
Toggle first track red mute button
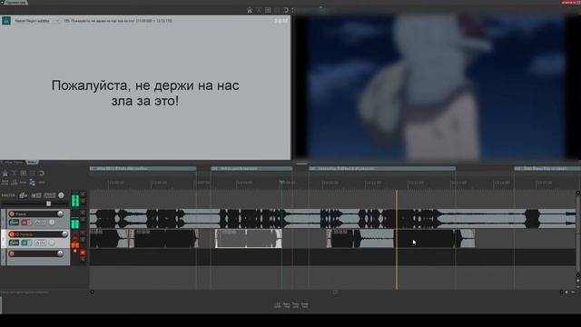coord(25,223)
